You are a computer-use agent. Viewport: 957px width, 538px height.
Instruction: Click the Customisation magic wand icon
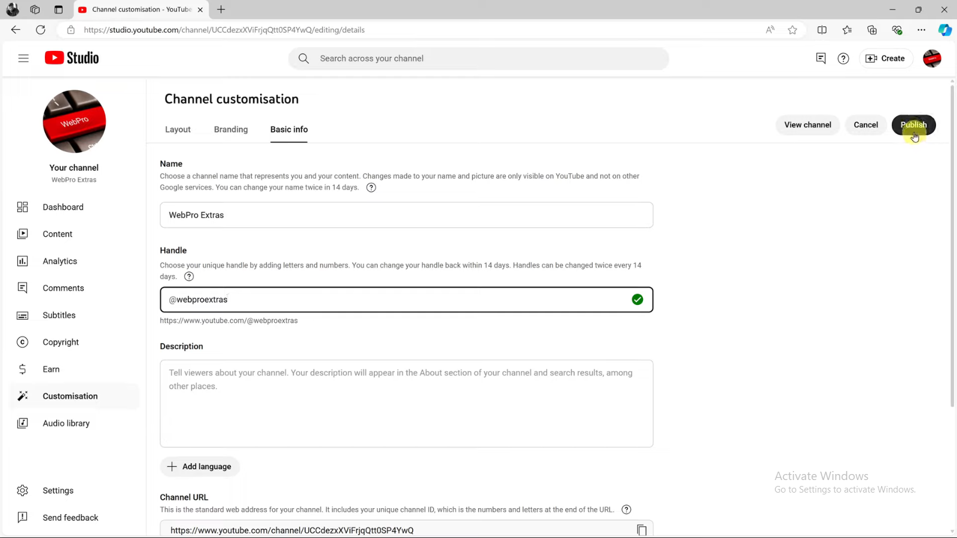(x=23, y=396)
